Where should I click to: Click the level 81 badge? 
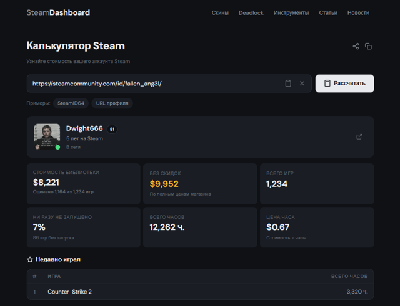(112, 129)
